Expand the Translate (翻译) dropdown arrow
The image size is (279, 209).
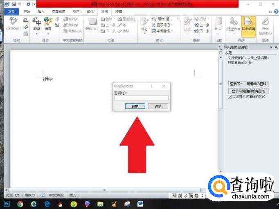(37, 33)
